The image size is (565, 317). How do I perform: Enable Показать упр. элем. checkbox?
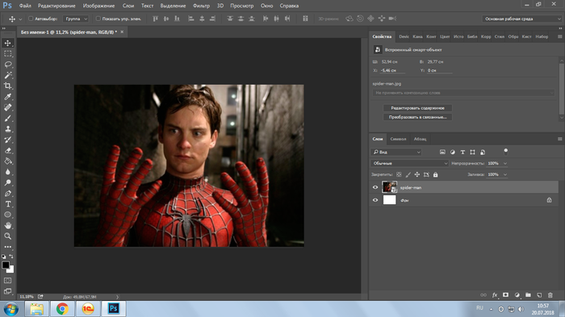[x=98, y=19]
